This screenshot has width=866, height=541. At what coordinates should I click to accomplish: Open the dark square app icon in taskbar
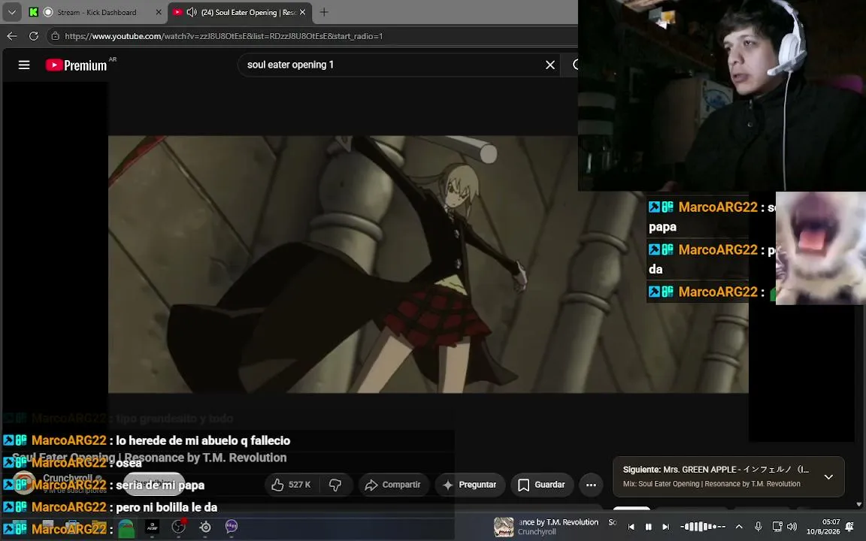(153, 527)
